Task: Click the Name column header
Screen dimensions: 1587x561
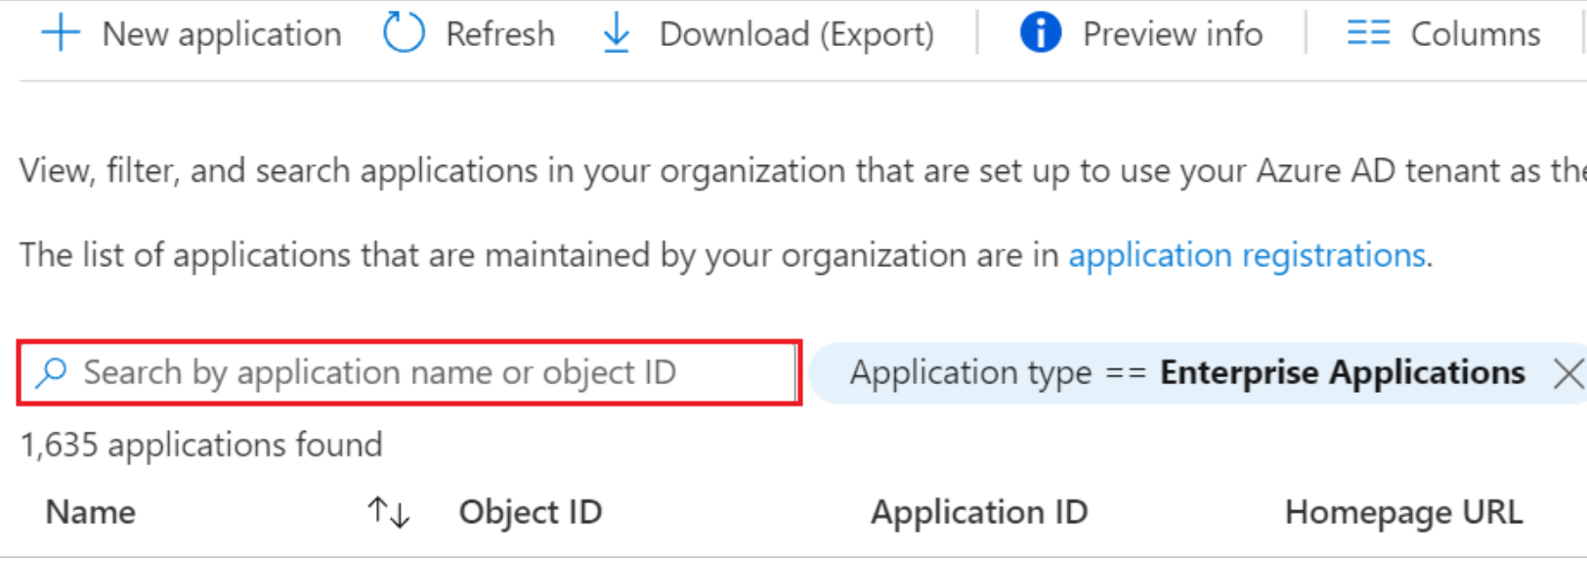Action: click(x=91, y=512)
